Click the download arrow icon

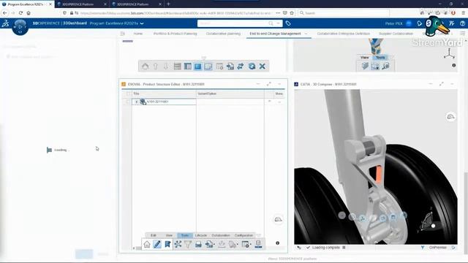tap(222, 244)
